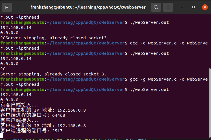Click the scrollbar track above the thumb
The height and width of the screenshot is (140, 211).
click(x=209, y=43)
